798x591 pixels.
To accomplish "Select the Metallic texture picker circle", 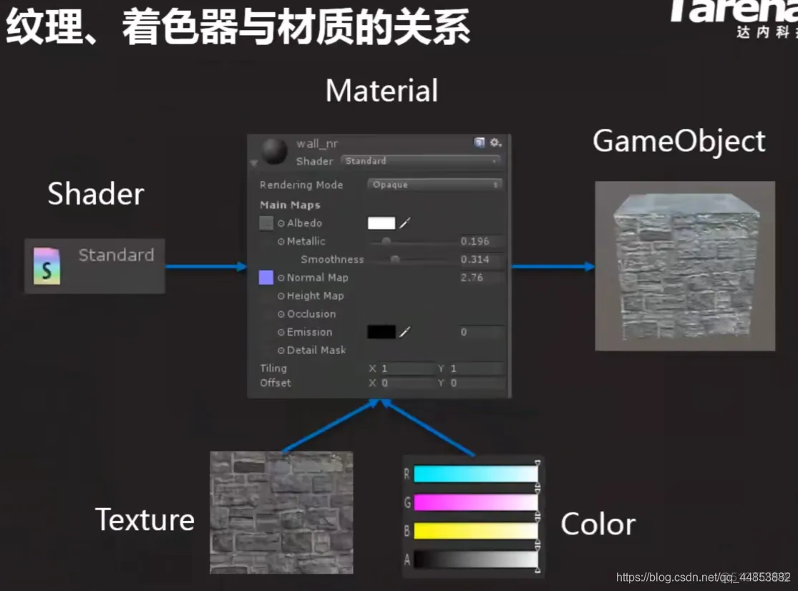I will pos(281,242).
